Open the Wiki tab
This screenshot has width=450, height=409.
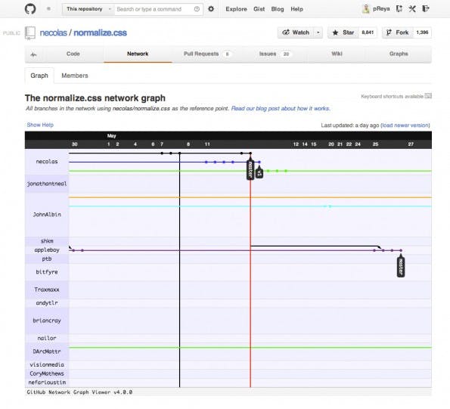click(337, 54)
